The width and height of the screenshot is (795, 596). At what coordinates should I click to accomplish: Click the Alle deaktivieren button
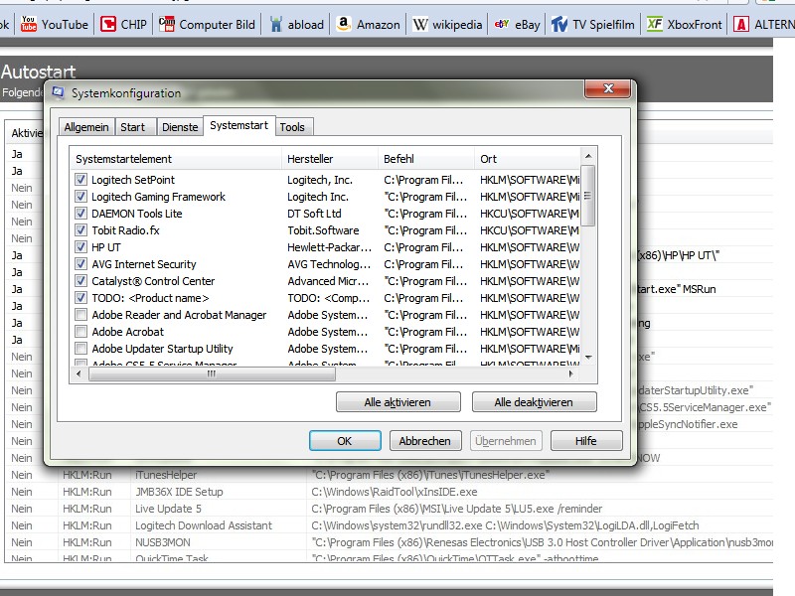[534, 402]
